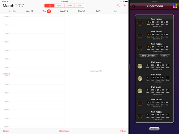Select the New moon 1 year 106 days row
This screenshot has width=179, height=134.
[154, 116]
